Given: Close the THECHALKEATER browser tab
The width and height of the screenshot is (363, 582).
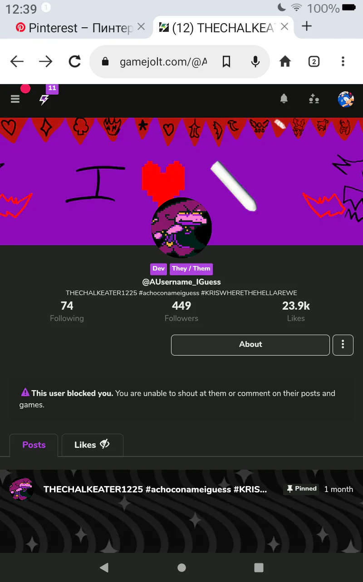Looking at the screenshot, I should (x=285, y=27).
